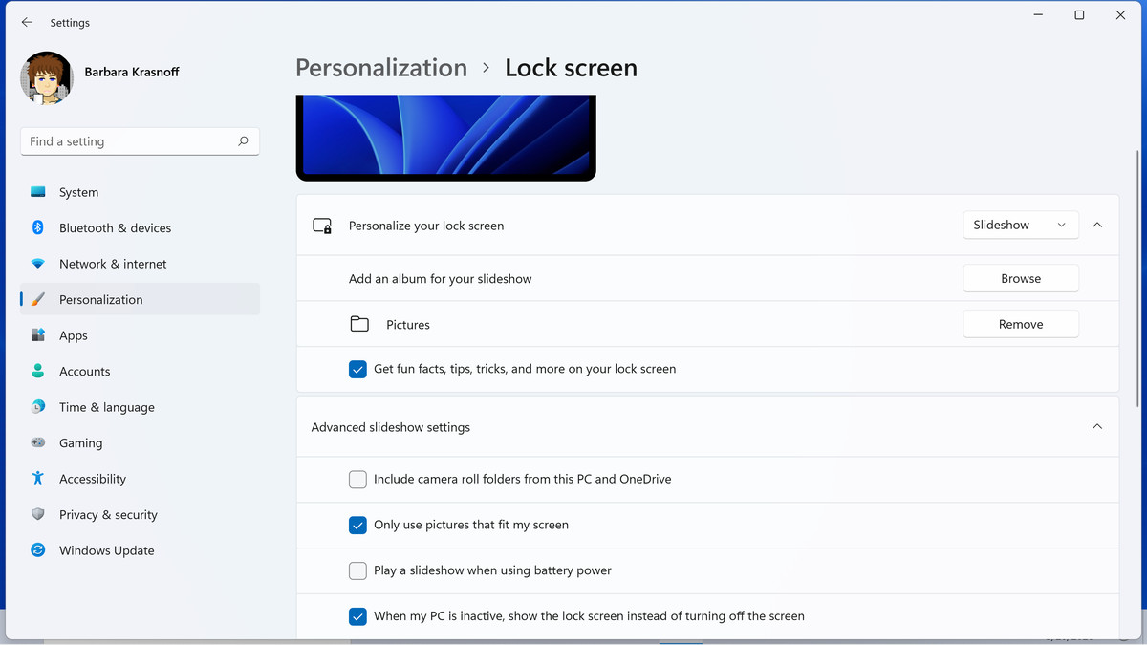Click the Gaming controller icon

38,442
